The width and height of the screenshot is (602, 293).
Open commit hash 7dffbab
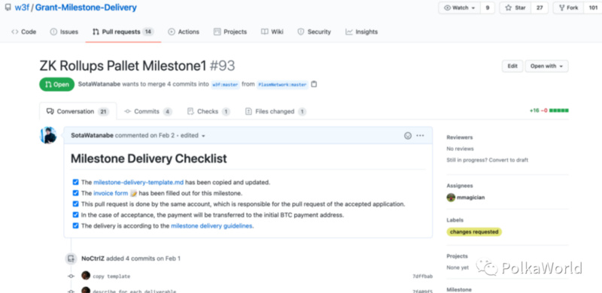click(x=423, y=276)
